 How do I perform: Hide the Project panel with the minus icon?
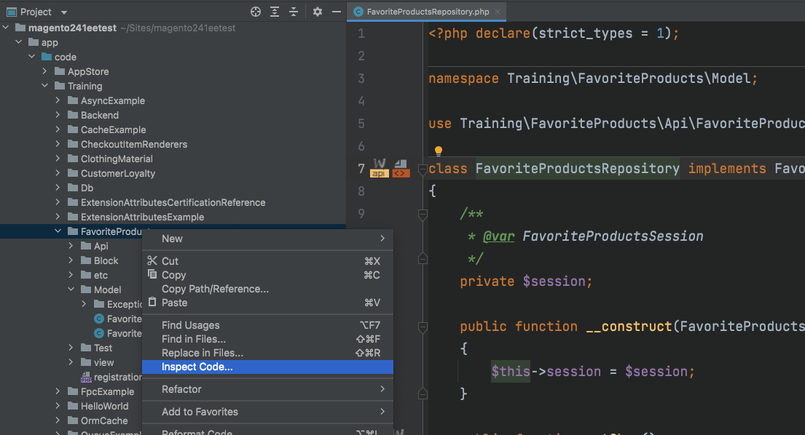click(x=337, y=12)
